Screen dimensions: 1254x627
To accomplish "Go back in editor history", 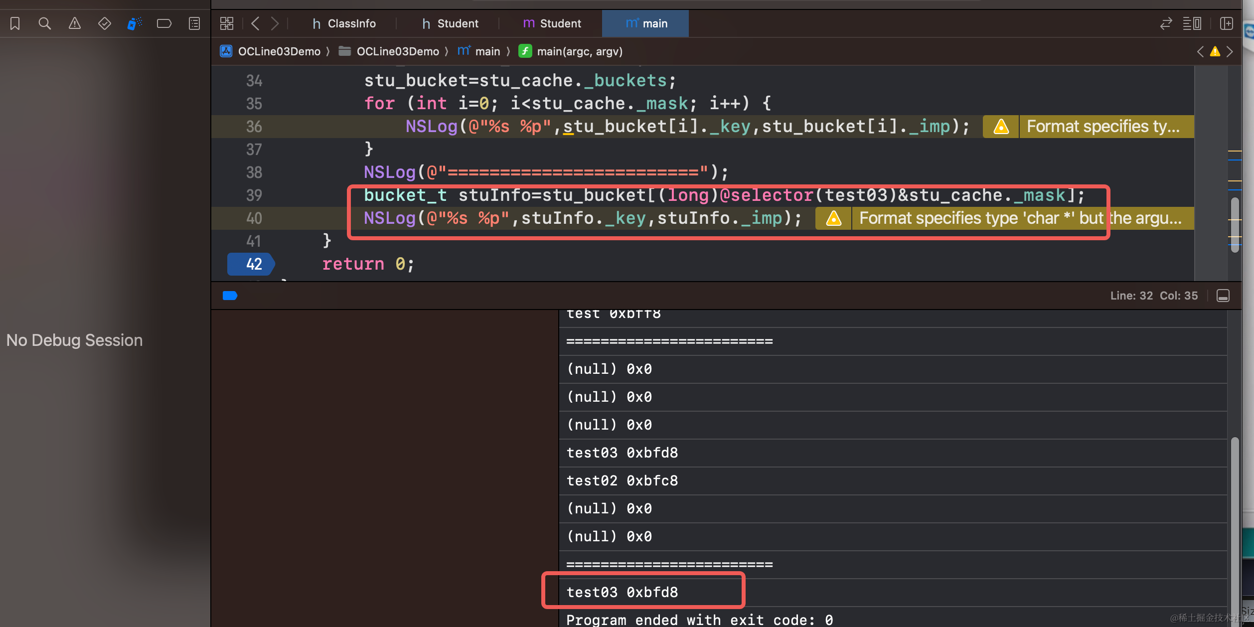I will pos(255,23).
